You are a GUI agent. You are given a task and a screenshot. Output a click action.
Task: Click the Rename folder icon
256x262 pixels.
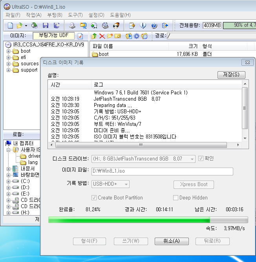[117, 36]
